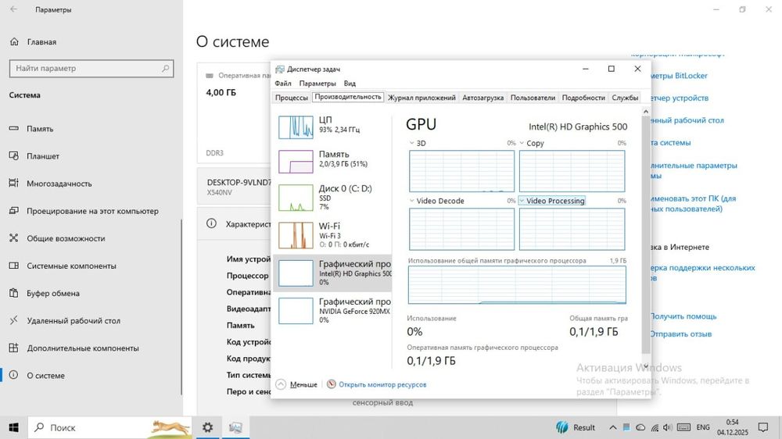Screen dimensions: 782x439
Task: Open the Системные компоненты sidebar icon
Action: pyautogui.click(x=14, y=266)
